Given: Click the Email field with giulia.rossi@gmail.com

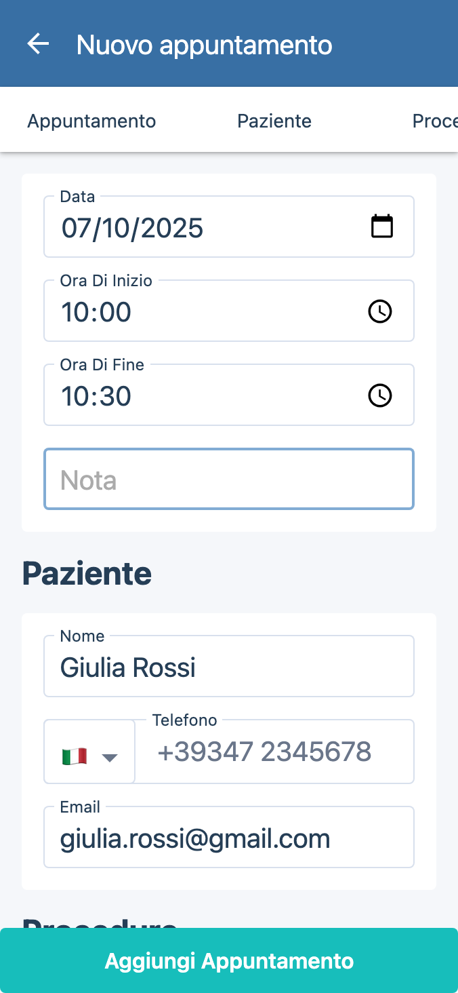Looking at the screenshot, I should tap(228, 839).
